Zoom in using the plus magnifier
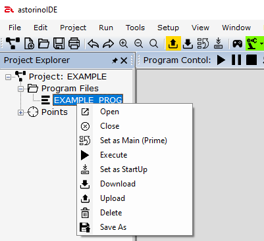The image size is (264, 241). point(124,43)
